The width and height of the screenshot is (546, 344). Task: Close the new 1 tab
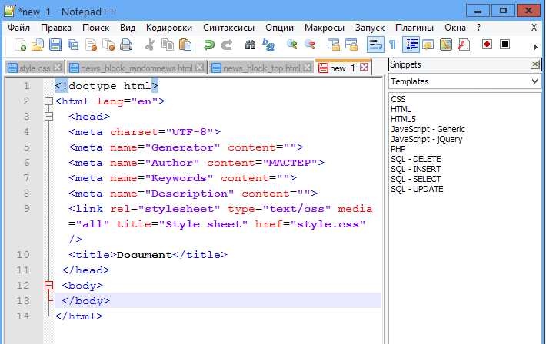click(x=364, y=68)
